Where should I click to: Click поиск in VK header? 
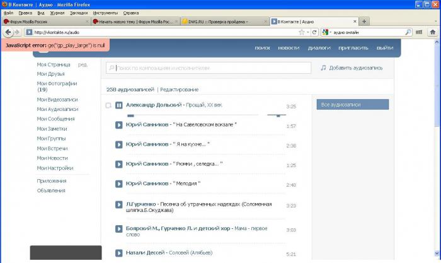(263, 48)
